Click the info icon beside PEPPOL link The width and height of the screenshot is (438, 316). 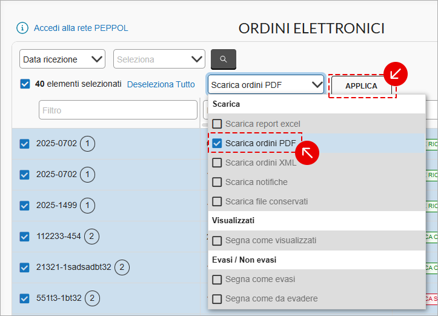click(22, 28)
